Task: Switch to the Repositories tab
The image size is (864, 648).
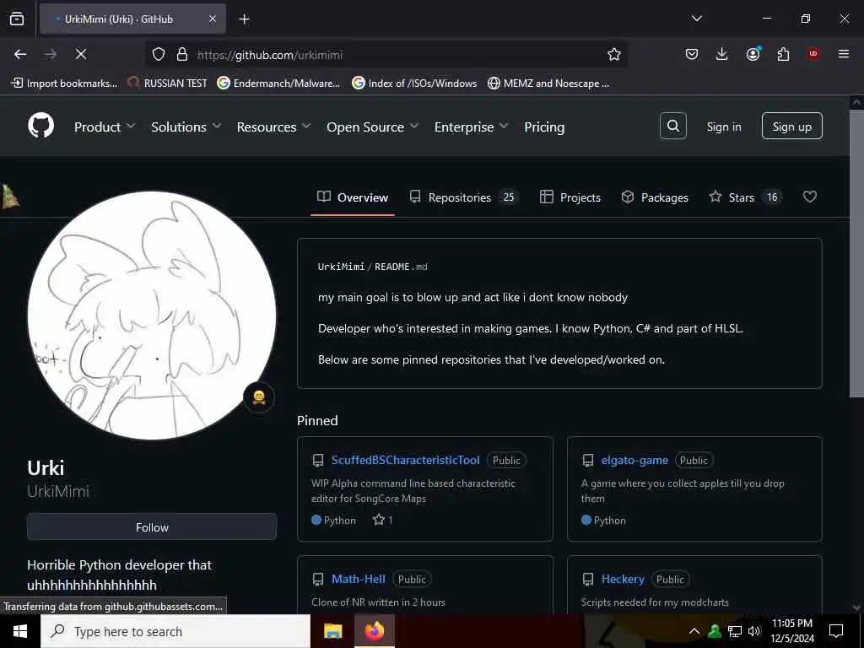Action: [x=463, y=197]
